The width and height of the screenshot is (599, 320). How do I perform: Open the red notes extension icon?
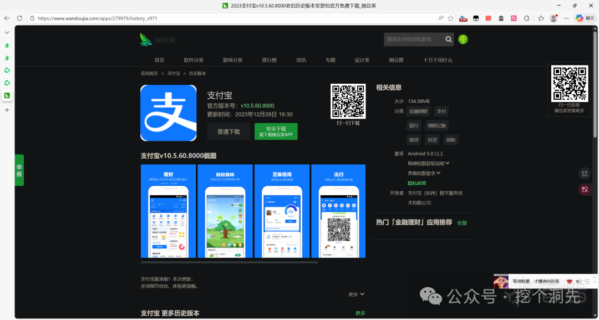[x=488, y=18]
